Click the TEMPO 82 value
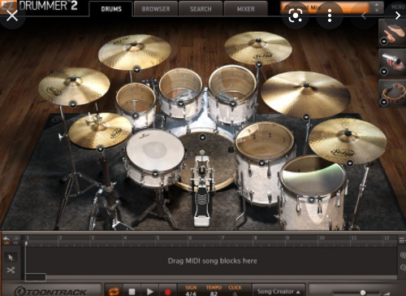The height and width of the screenshot is (296, 406). point(214,290)
